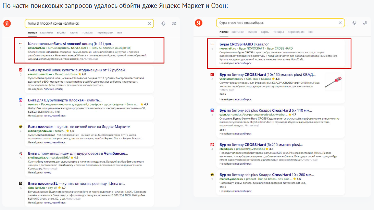Image resolution: width=374 pixels, height=210 pixels.
Task: Click kuvalda favicon beside 'Биты с прямым шлицем'
Action: pos(21,153)
